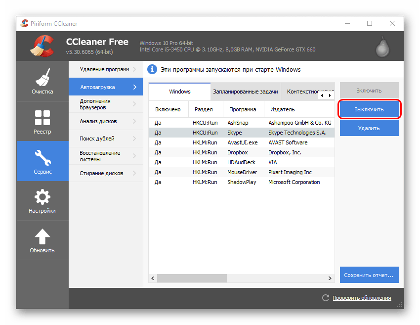Open Анализ дисков menu item
This screenshot has width=420, height=325.
(x=106, y=121)
